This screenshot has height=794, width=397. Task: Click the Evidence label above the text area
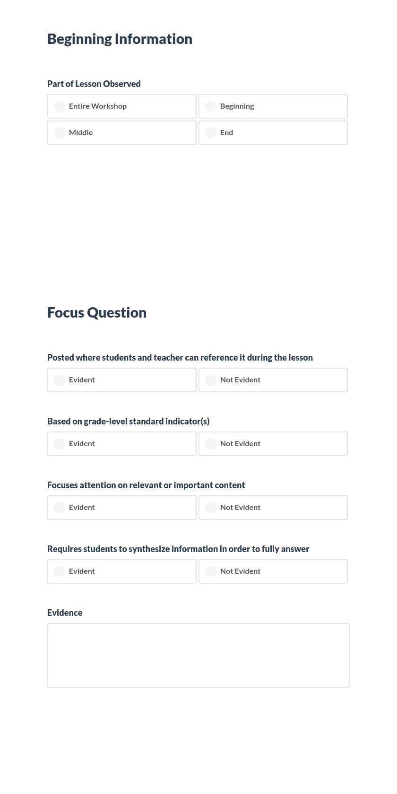point(65,613)
